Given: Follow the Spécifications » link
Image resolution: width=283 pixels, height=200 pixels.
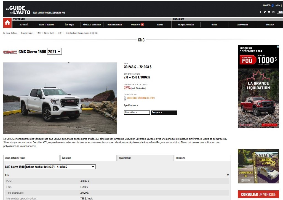Looking at the screenshot, I should pos(131,106).
